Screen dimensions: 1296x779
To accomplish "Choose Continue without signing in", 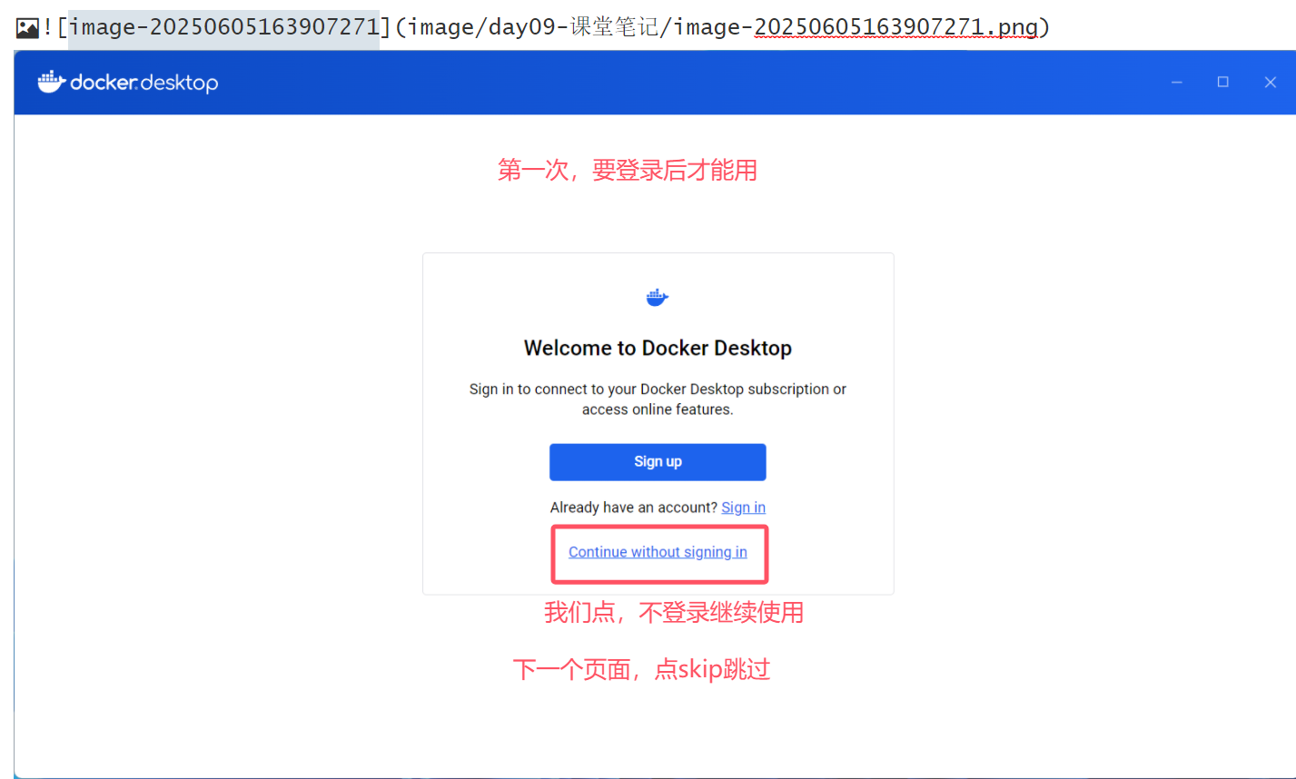I will point(658,552).
